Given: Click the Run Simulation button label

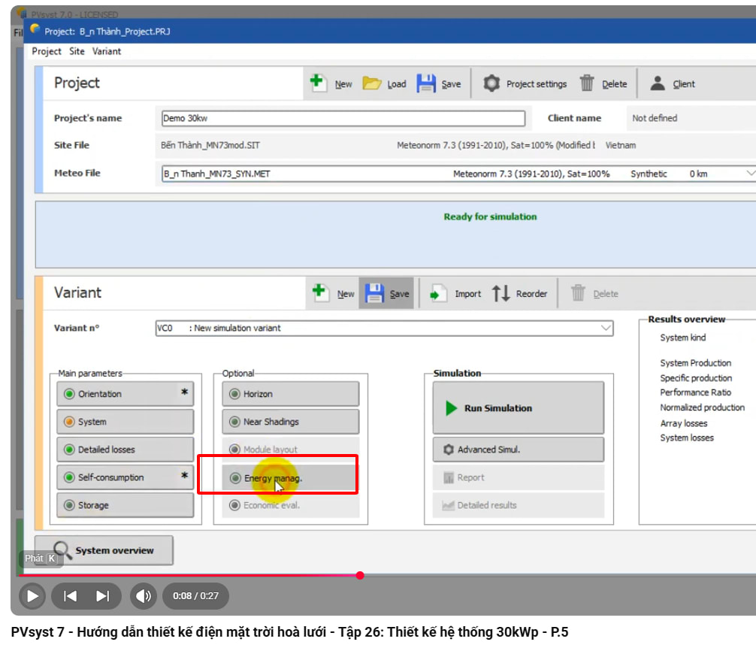Looking at the screenshot, I should click(x=498, y=408).
